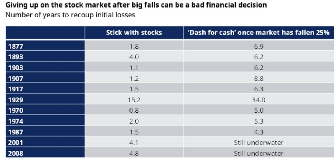Select the 1917 row label
The height and width of the screenshot is (160, 336).
point(16,89)
